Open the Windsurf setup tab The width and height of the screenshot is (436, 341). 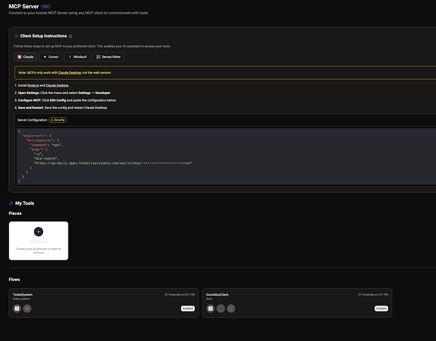(x=77, y=57)
